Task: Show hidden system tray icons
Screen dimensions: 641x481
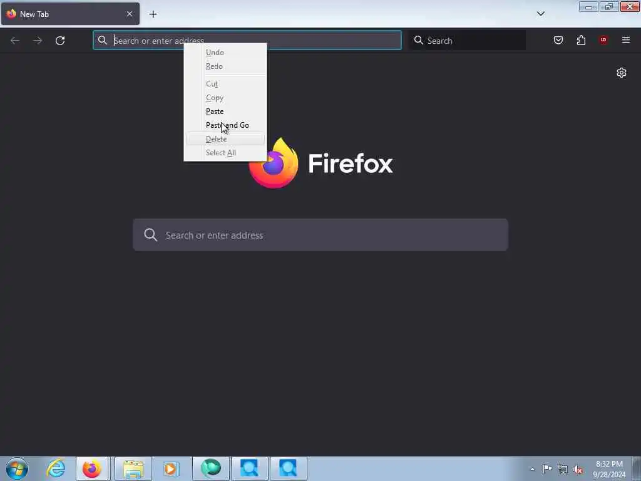Action: click(x=532, y=469)
